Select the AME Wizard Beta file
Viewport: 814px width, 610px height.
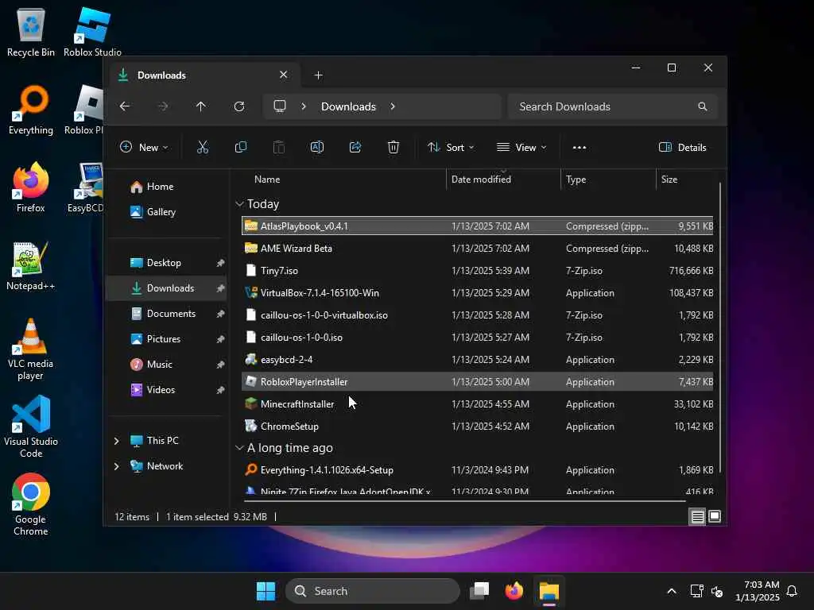[478, 249]
